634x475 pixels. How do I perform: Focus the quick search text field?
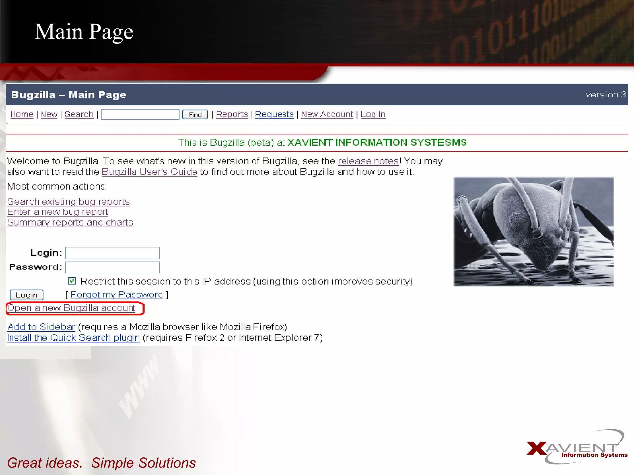coord(140,114)
